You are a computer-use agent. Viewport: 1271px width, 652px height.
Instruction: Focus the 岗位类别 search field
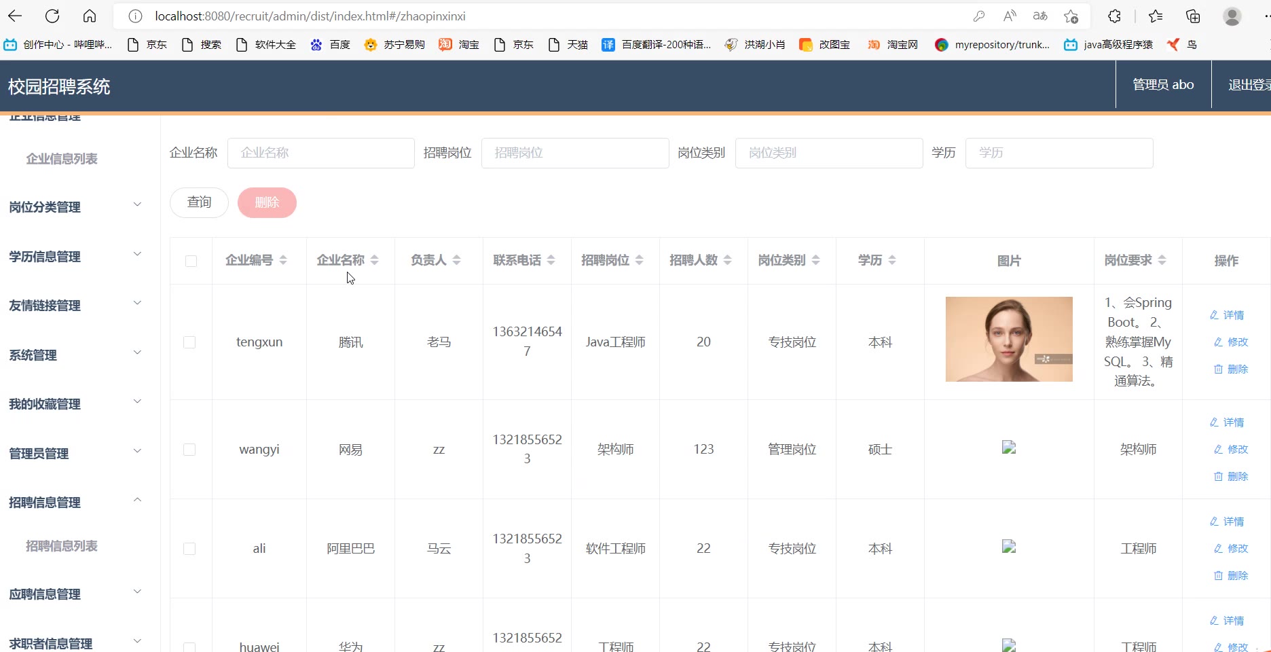tap(829, 153)
